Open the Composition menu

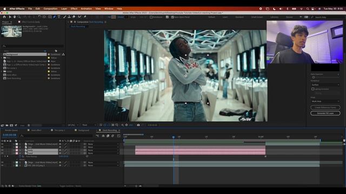point(50,9)
